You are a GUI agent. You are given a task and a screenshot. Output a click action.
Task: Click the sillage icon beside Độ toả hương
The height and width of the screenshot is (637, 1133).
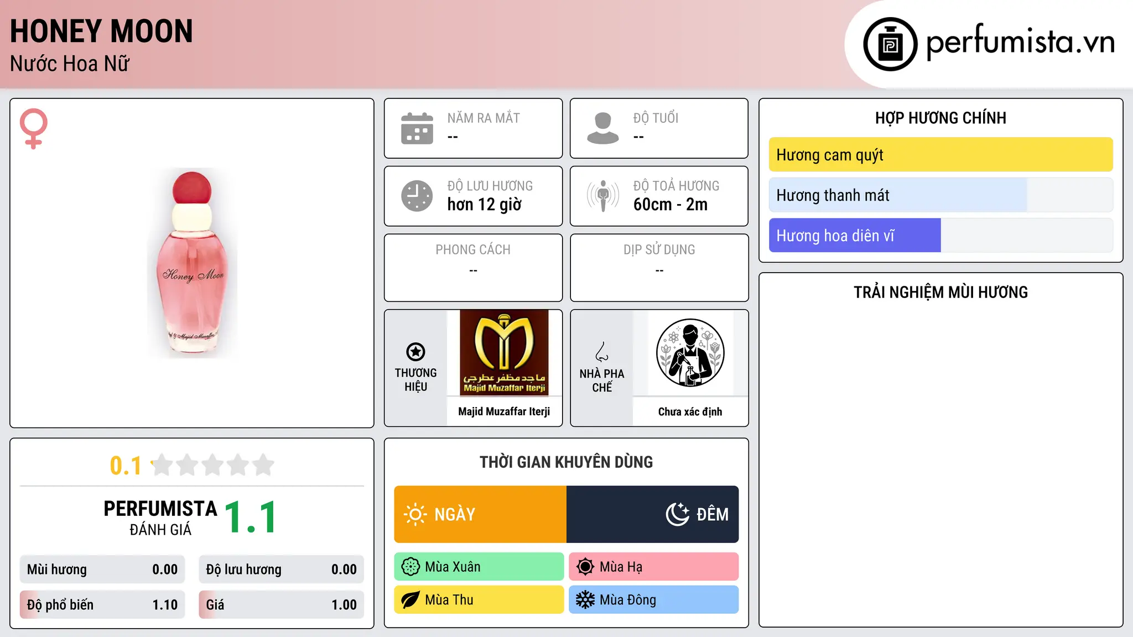(x=603, y=196)
